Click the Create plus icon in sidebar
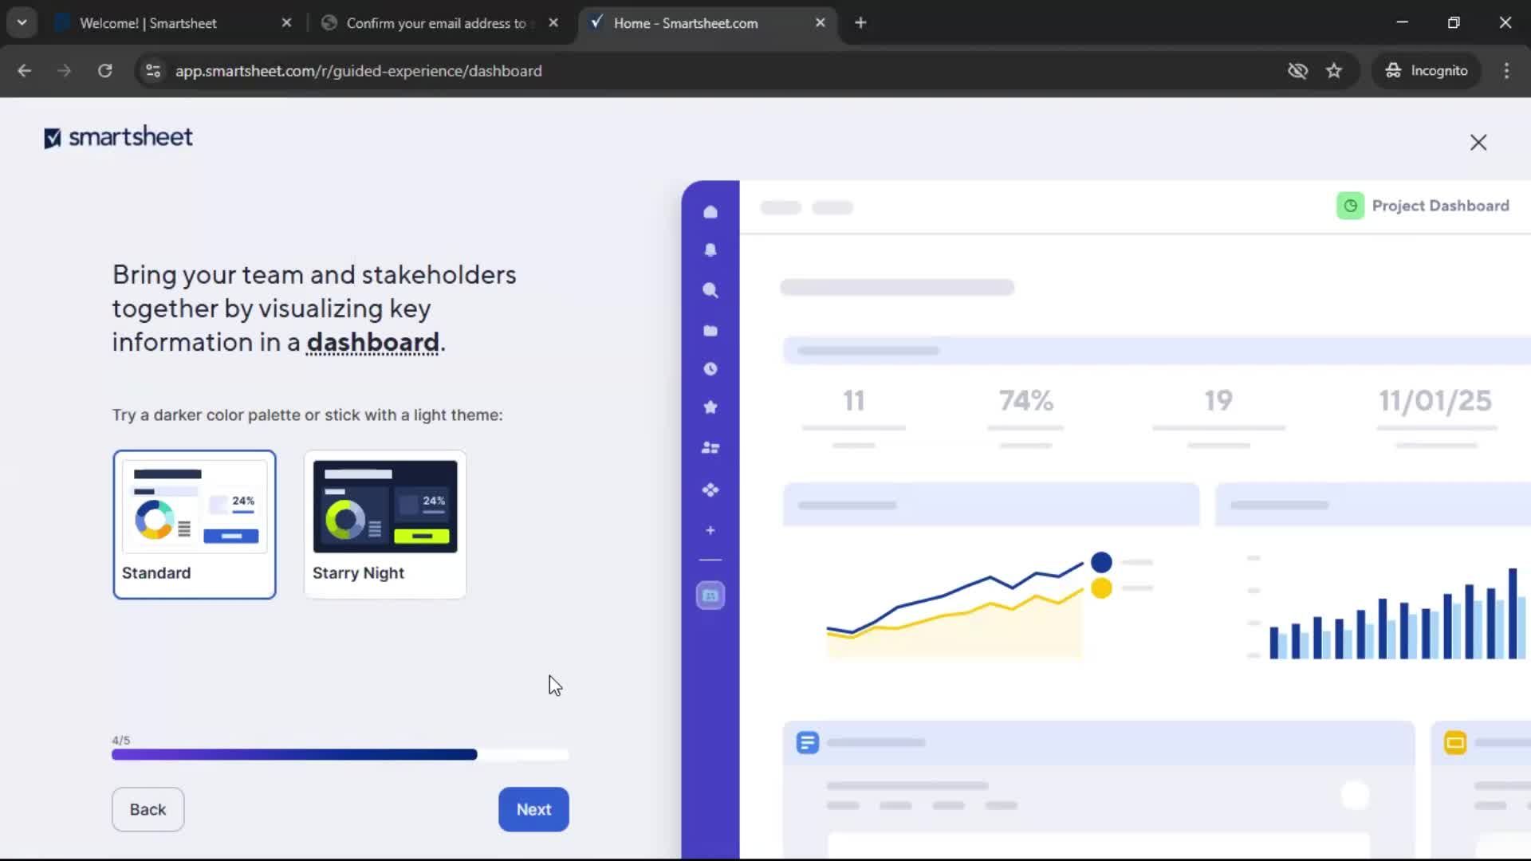The image size is (1531, 861). [x=710, y=530]
